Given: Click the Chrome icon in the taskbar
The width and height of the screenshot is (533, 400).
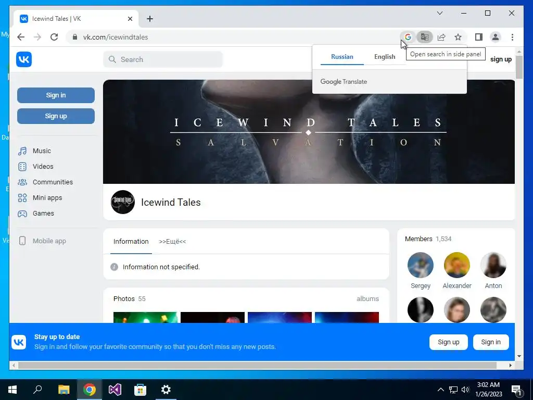Looking at the screenshot, I should point(90,390).
